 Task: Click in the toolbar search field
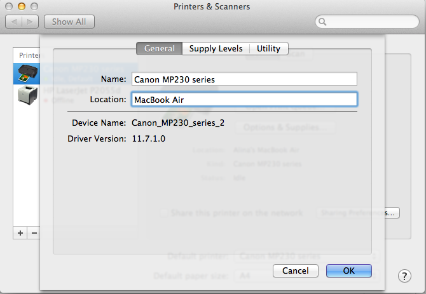367,22
